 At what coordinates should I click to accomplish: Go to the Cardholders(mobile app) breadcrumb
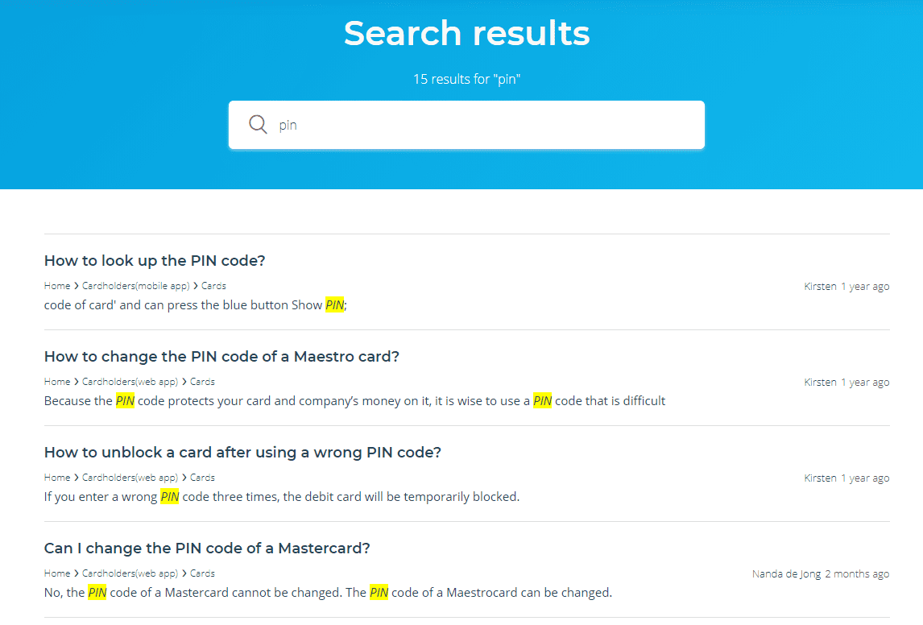(x=135, y=286)
